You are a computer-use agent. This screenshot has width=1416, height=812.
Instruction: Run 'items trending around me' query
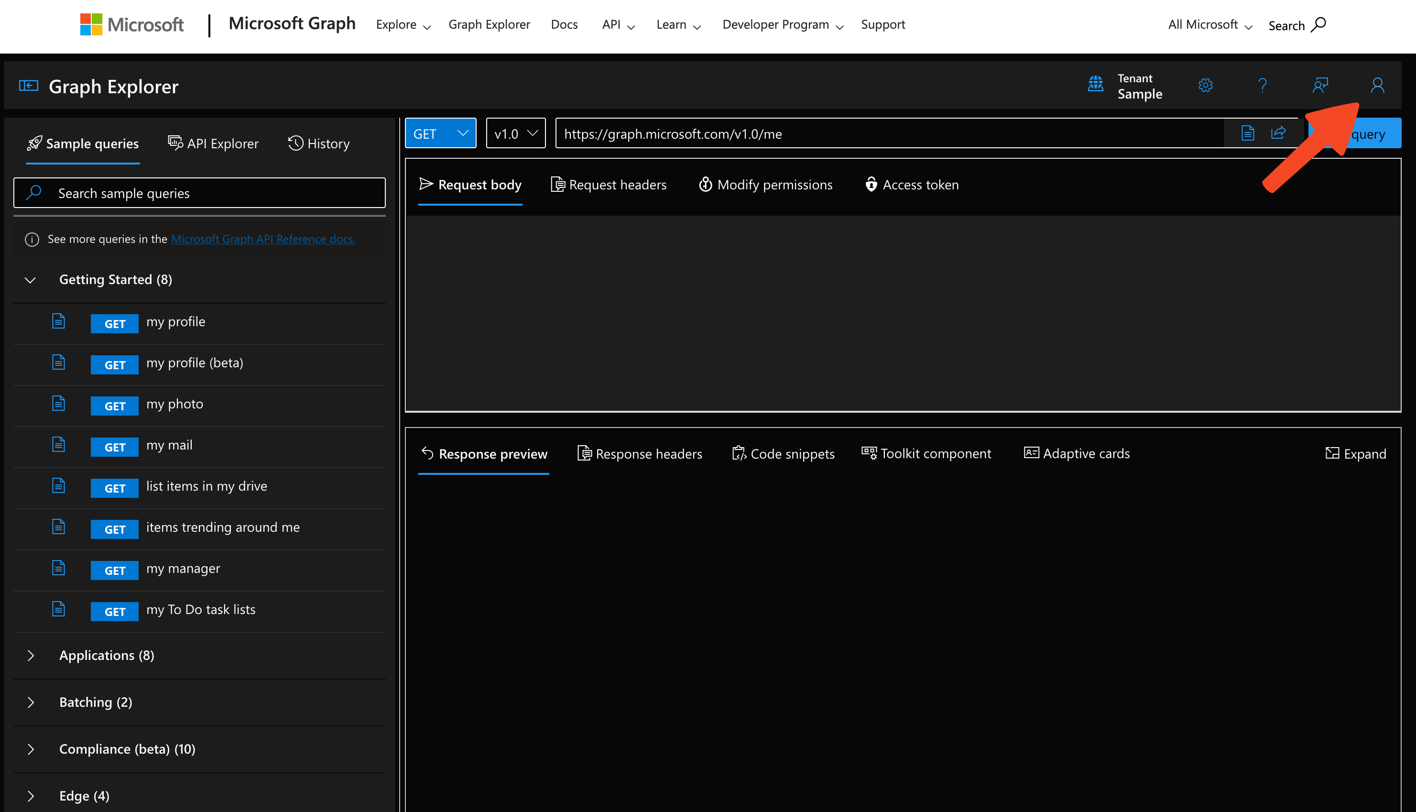click(x=199, y=529)
